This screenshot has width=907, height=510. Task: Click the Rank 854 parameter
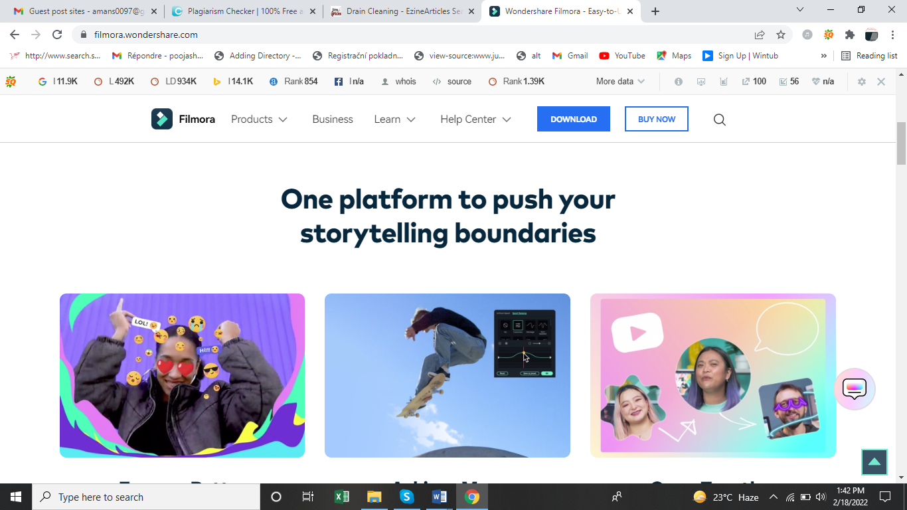click(x=293, y=82)
